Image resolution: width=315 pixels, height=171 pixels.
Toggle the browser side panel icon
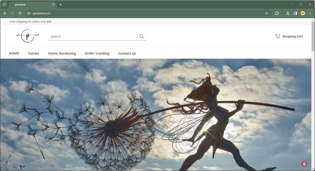(x=295, y=13)
